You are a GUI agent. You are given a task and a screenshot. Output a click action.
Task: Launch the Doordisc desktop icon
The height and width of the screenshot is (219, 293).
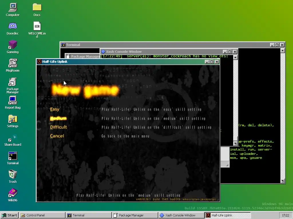(13, 29)
